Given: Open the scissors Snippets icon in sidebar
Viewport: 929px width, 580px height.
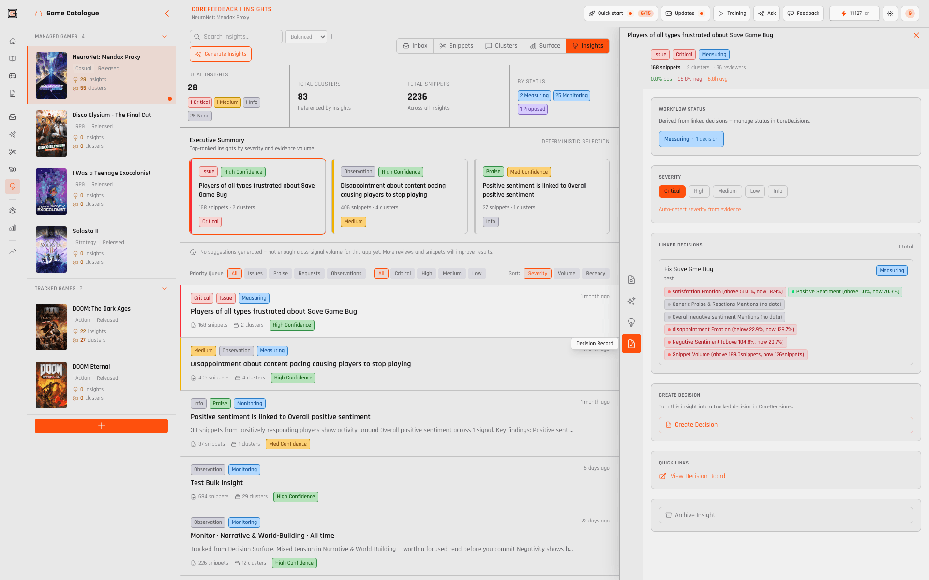Looking at the screenshot, I should click(x=13, y=152).
